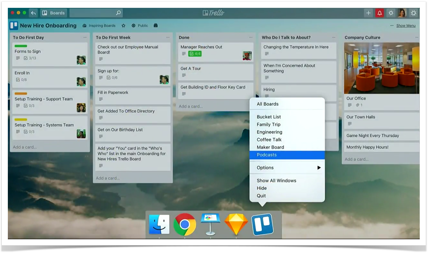This screenshot has height=254, width=430.
Task: Open the Company Culture list's three-dot menu
Action: [416, 37]
